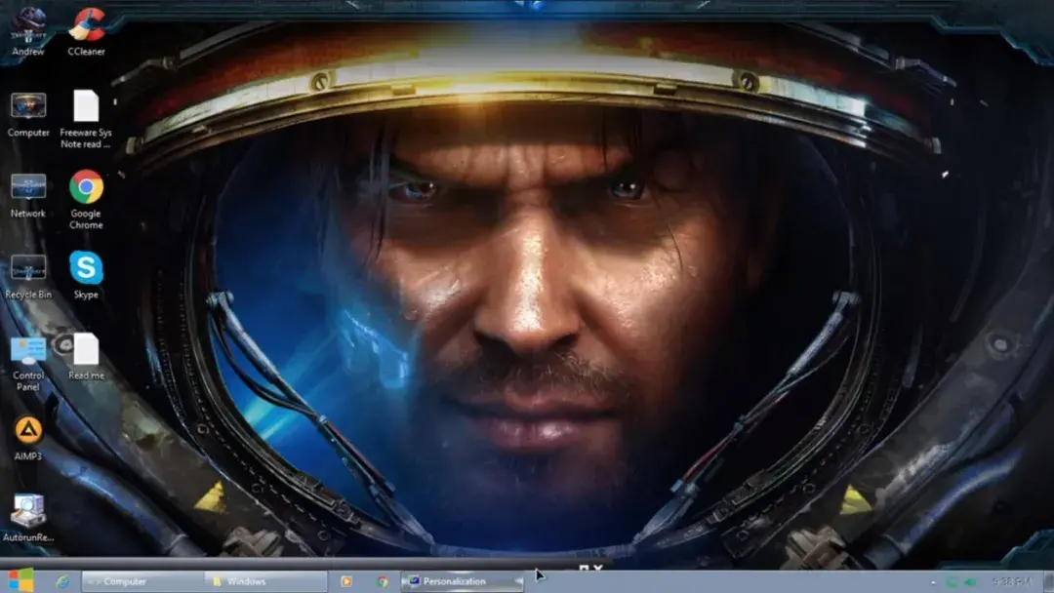1054x593 pixels.
Task: Launch Skype from the desktop
Action: (x=86, y=275)
